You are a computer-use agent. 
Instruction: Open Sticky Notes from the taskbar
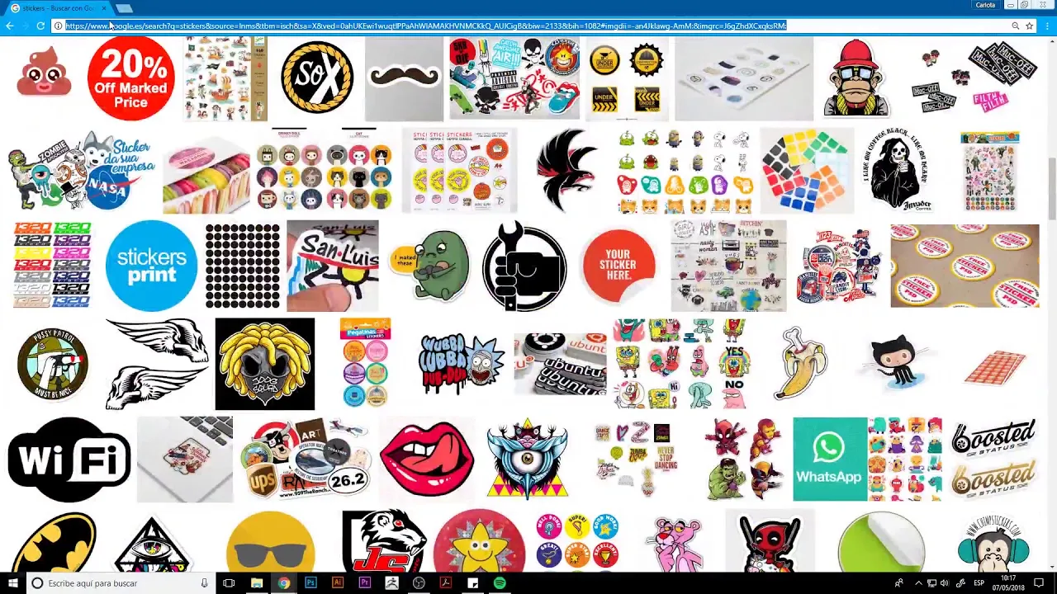472,583
